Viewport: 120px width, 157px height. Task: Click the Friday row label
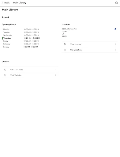click(x=6, y=41)
